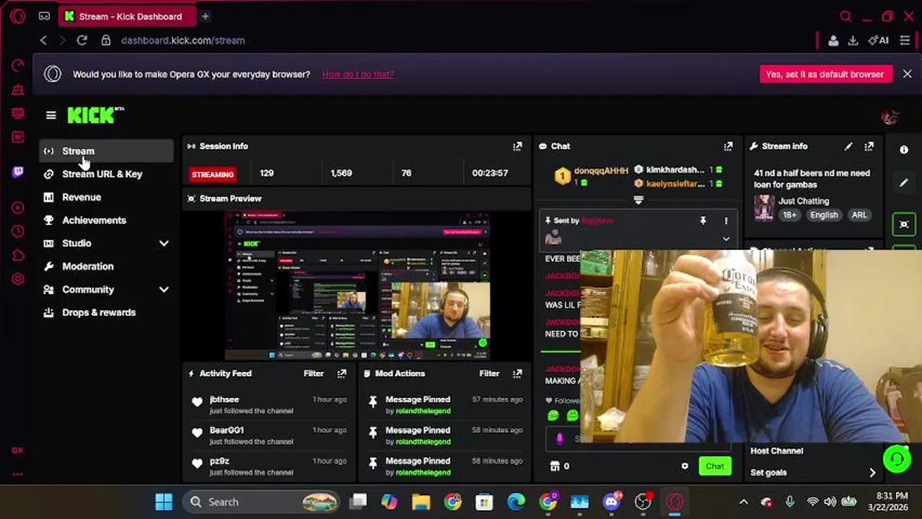This screenshot has height=519, width=922.
Task: Expand the chat leaderboard arrow
Action: click(638, 200)
